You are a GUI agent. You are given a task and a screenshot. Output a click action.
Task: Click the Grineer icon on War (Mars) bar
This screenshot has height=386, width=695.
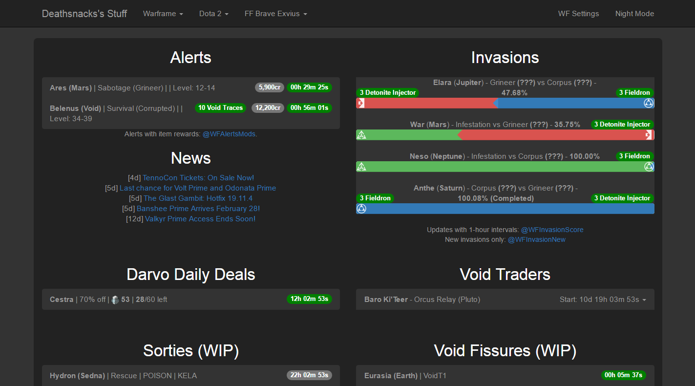point(649,135)
